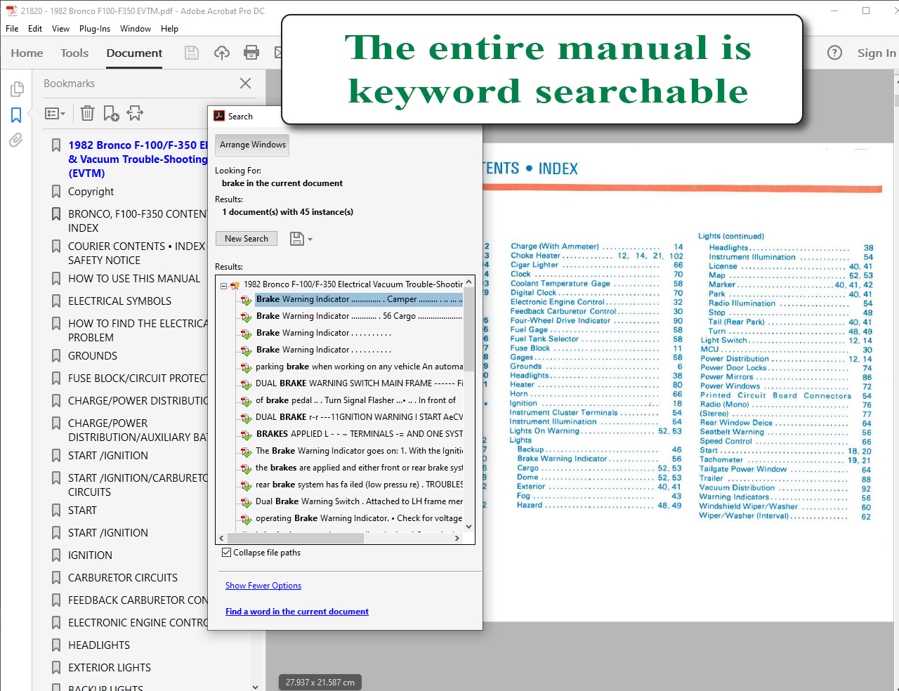This screenshot has height=691, width=899.
Task: Select the Document tab
Action: (134, 53)
